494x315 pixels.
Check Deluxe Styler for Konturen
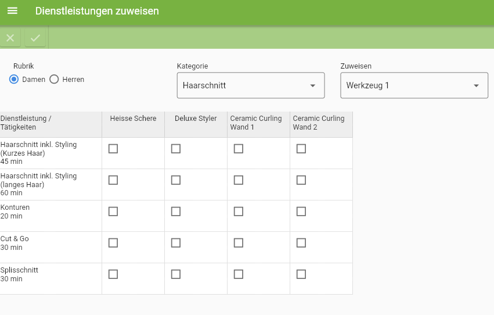(176, 212)
